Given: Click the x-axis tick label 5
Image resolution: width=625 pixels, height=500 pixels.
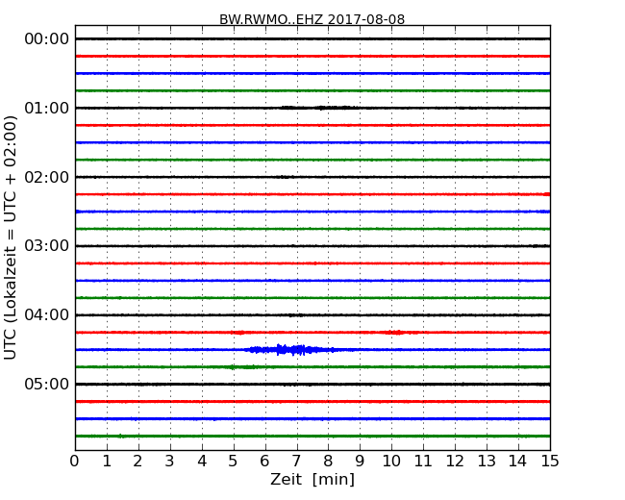Looking at the screenshot, I should 234,461.
